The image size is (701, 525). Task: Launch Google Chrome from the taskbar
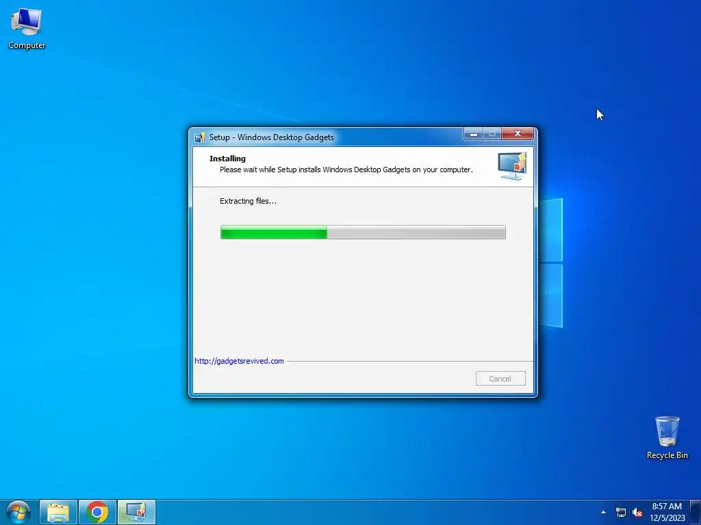tap(97, 512)
